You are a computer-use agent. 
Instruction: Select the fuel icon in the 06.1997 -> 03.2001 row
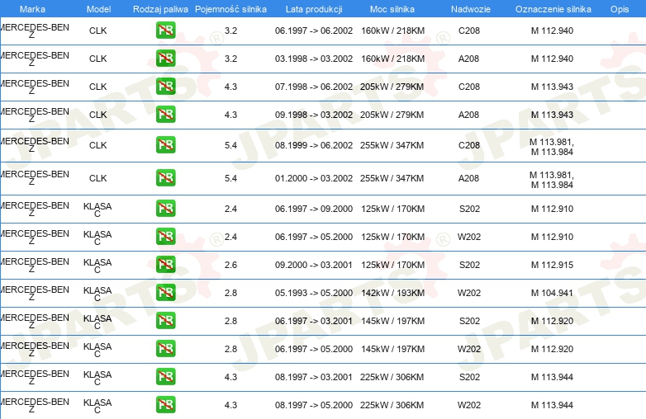165,321
